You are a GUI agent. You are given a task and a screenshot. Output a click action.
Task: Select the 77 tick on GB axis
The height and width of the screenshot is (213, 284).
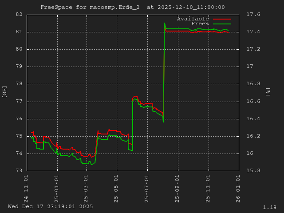(19, 102)
